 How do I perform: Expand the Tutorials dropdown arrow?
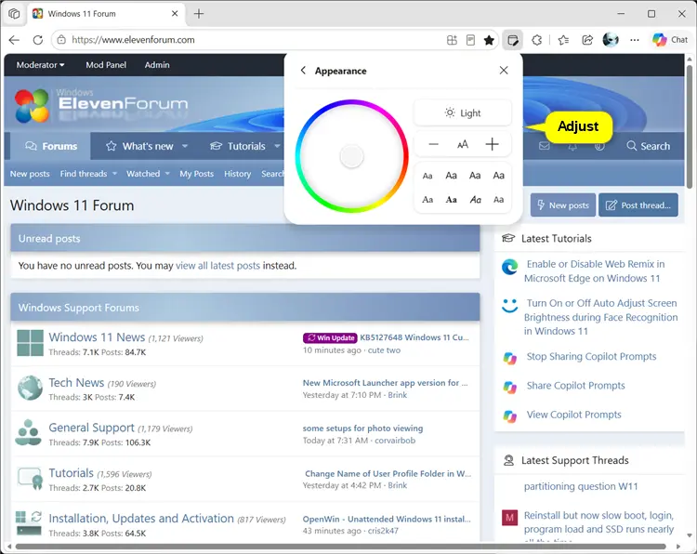click(x=277, y=146)
